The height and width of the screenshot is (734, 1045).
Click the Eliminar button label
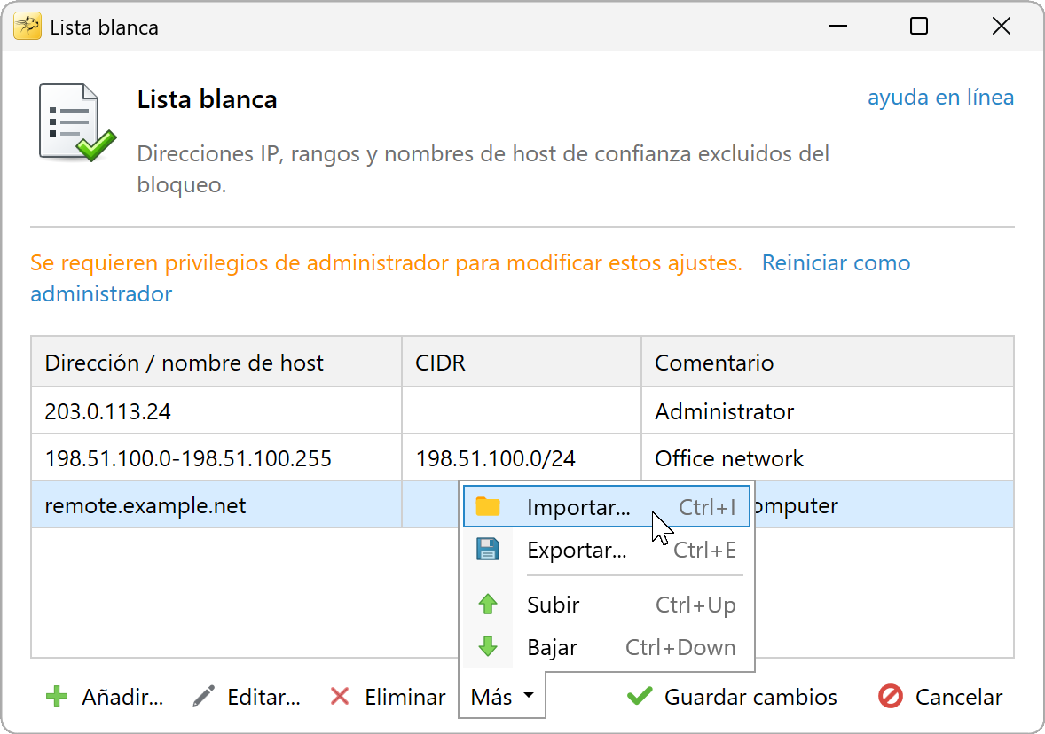pyautogui.click(x=405, y=697)
